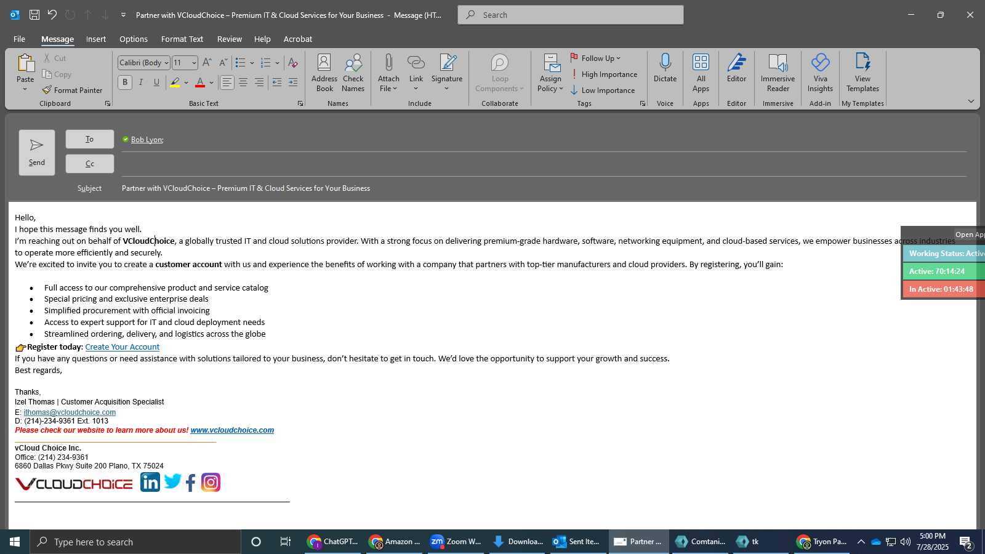Toggle Underline formatting
The height and width of the screenshot is (554, 985).
tap(157, 82)
